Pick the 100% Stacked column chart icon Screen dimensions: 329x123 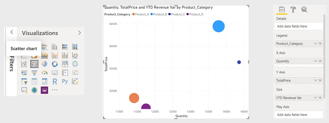(75, 46)
